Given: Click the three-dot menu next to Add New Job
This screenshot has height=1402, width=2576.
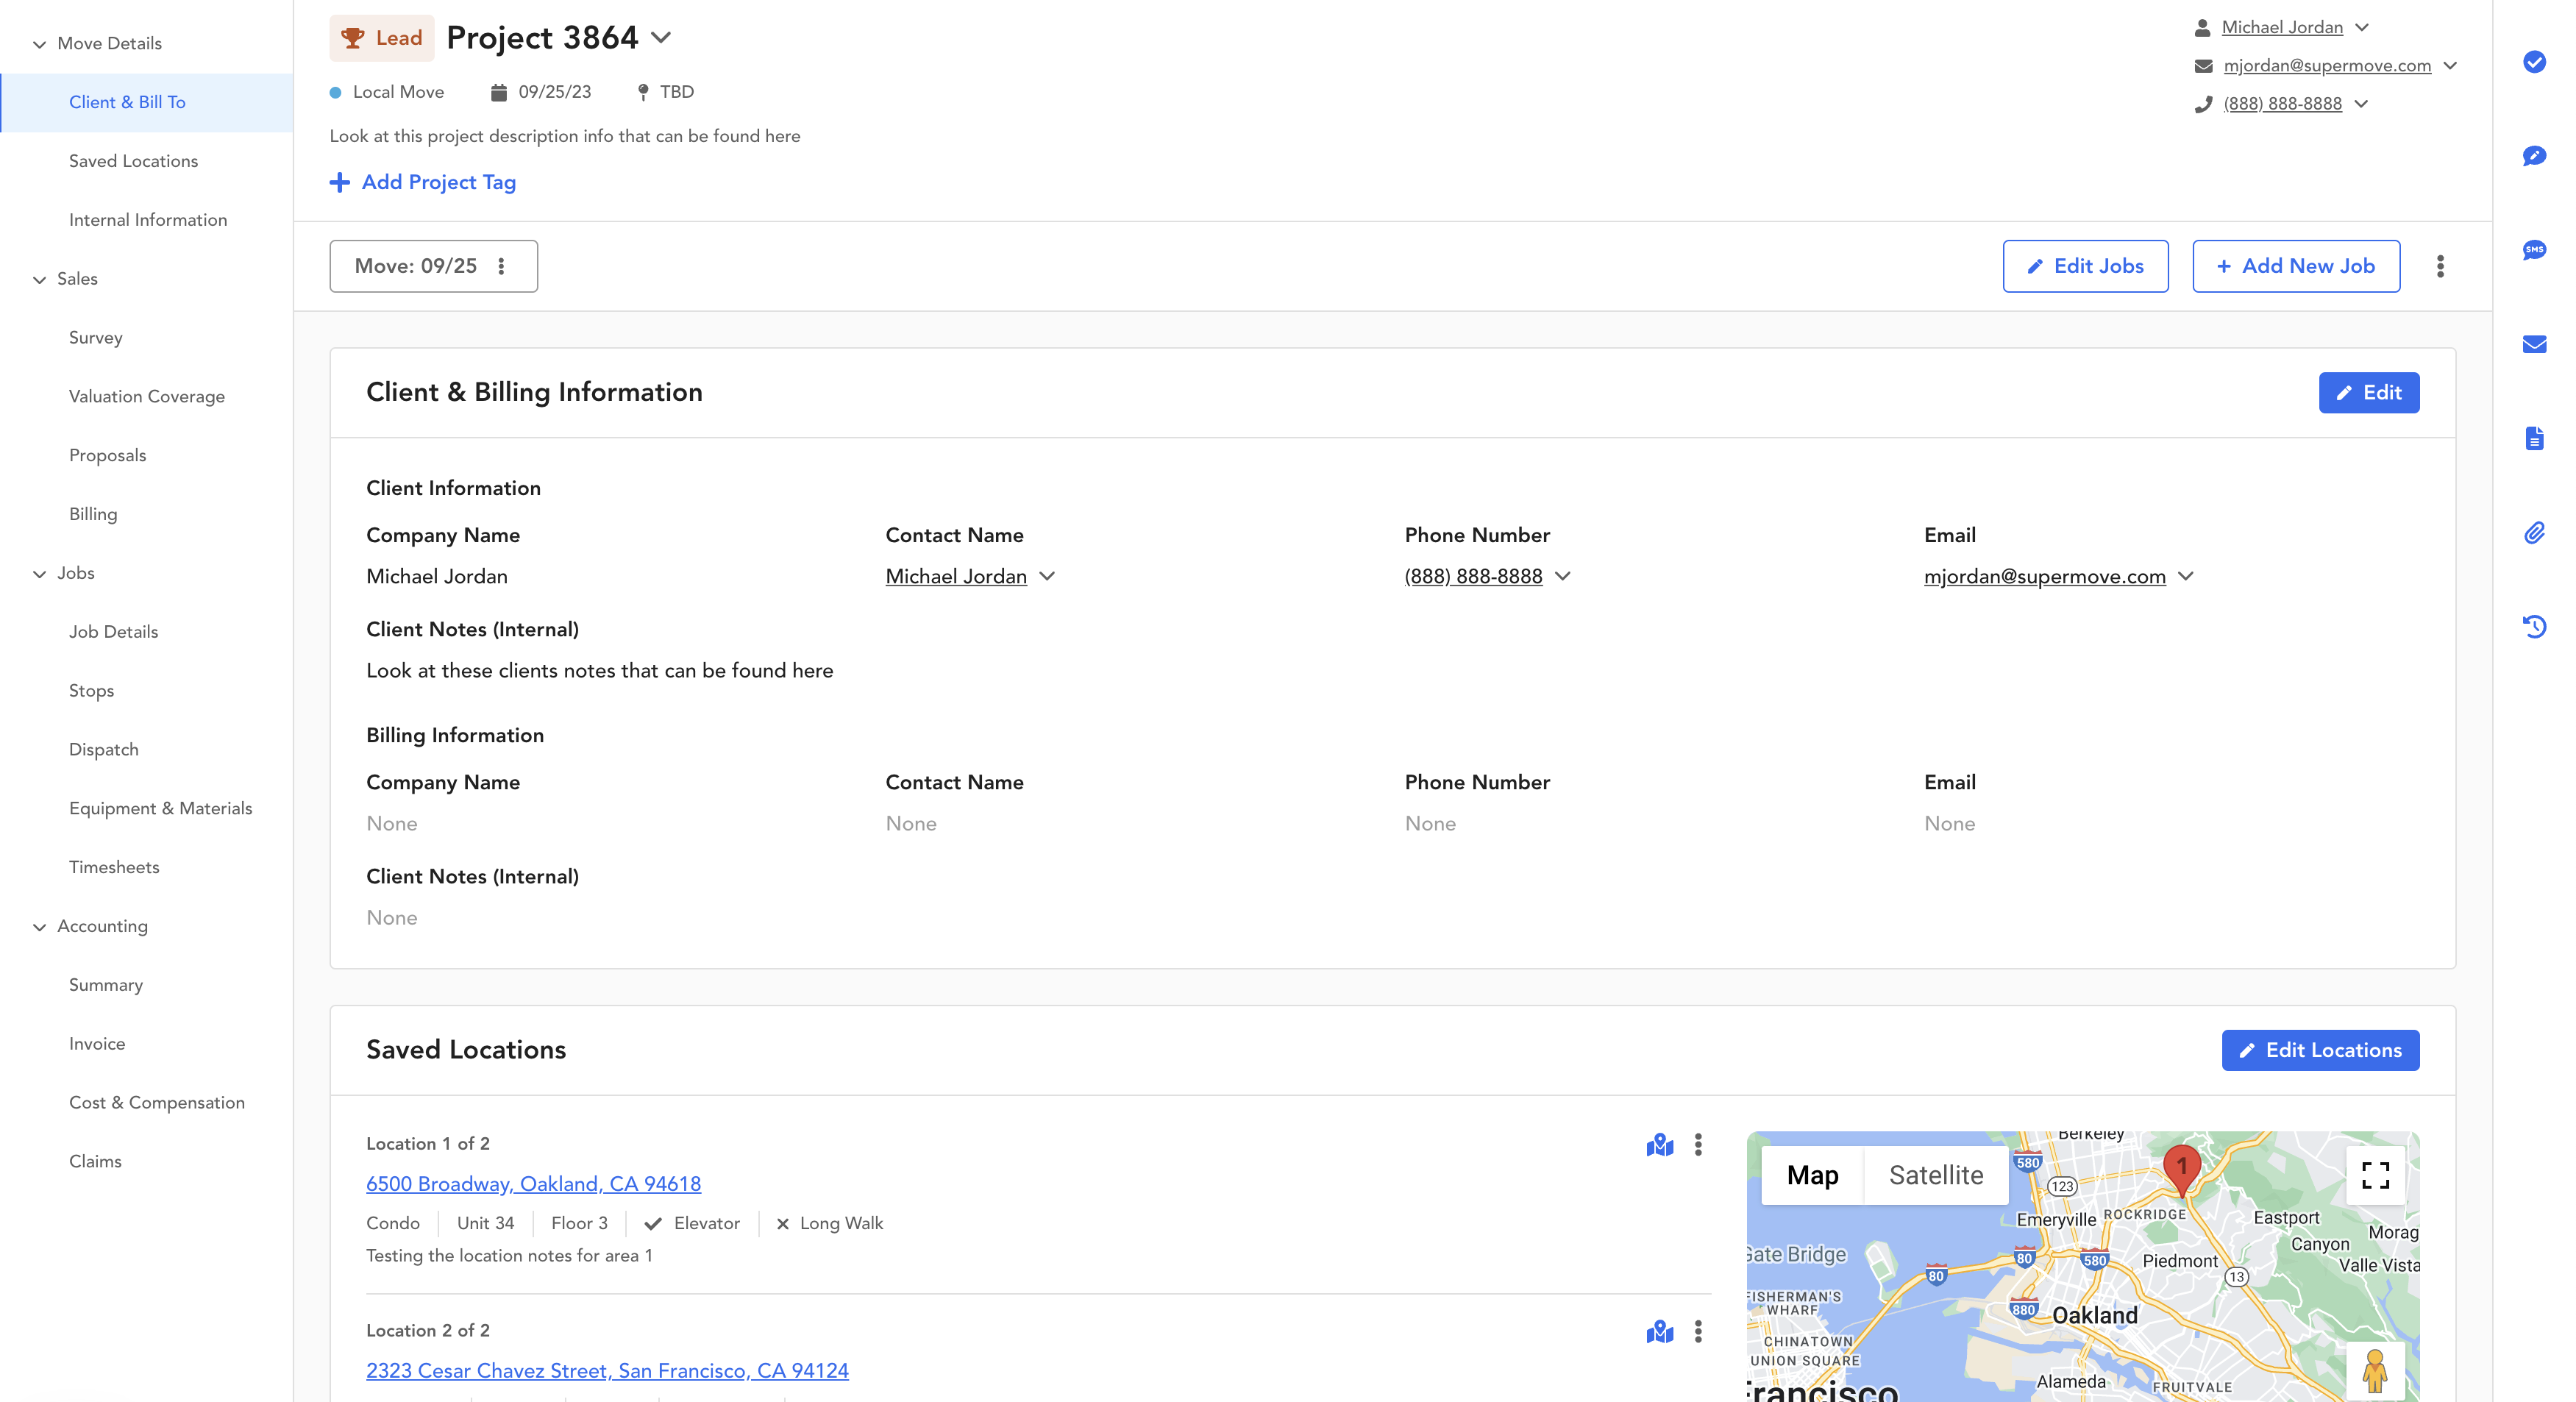Looking at the screenshot, I should (x=2440, y=266).
